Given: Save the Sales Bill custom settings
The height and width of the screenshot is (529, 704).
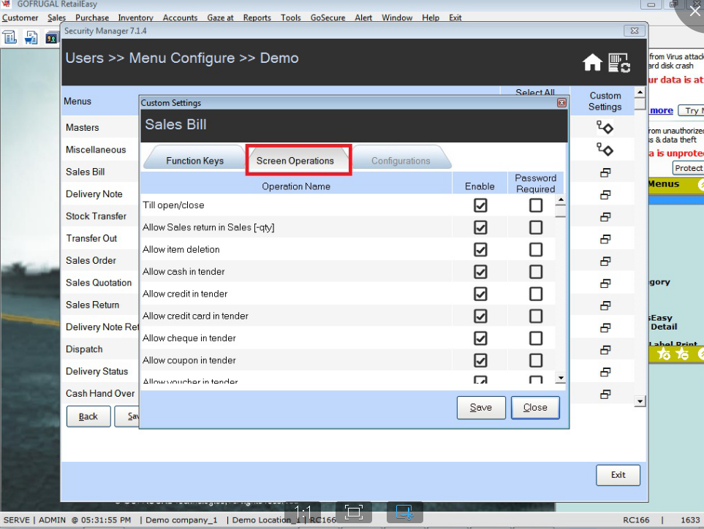Looking at the screenshot, I should tap(481, 408).
